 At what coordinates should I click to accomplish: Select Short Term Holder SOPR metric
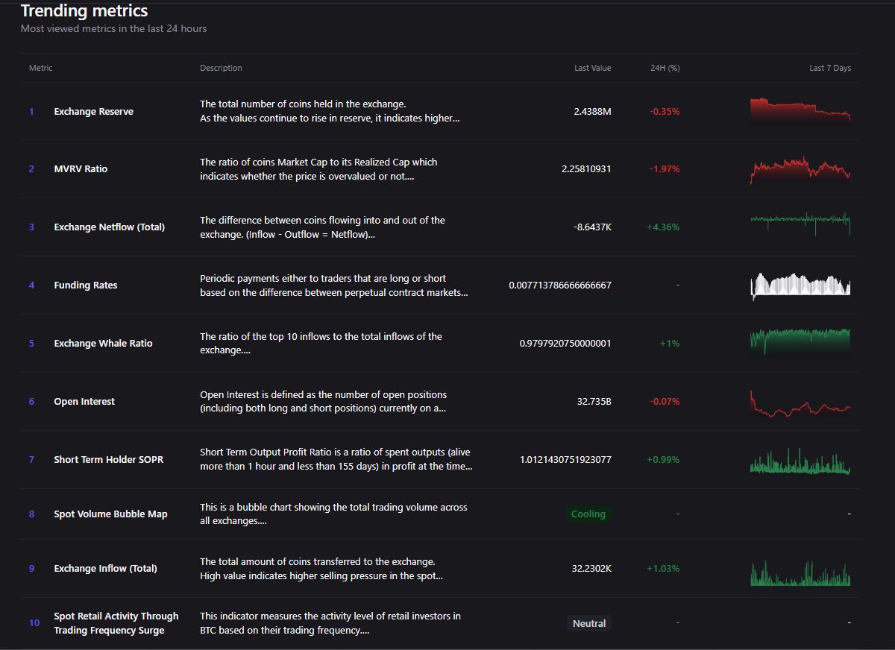coord(108,460)
